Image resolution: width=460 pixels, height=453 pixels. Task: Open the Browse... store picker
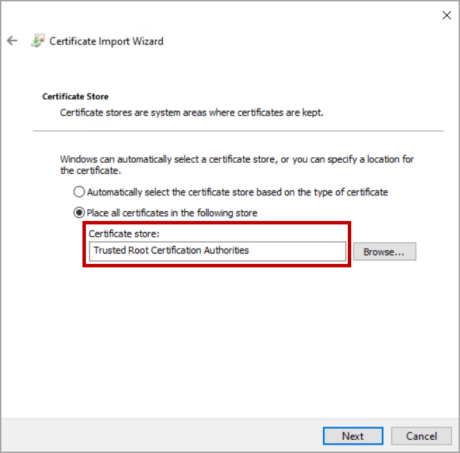[x=384, y=251]
